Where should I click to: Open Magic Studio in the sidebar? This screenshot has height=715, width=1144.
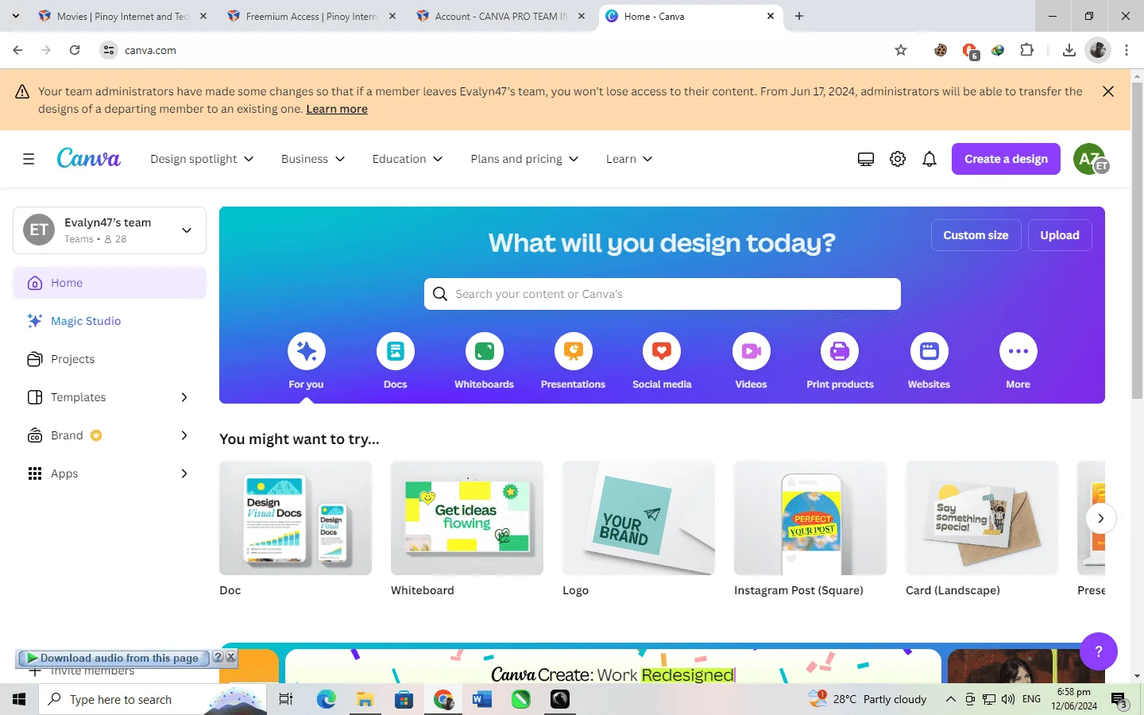[x=110, y=321]
